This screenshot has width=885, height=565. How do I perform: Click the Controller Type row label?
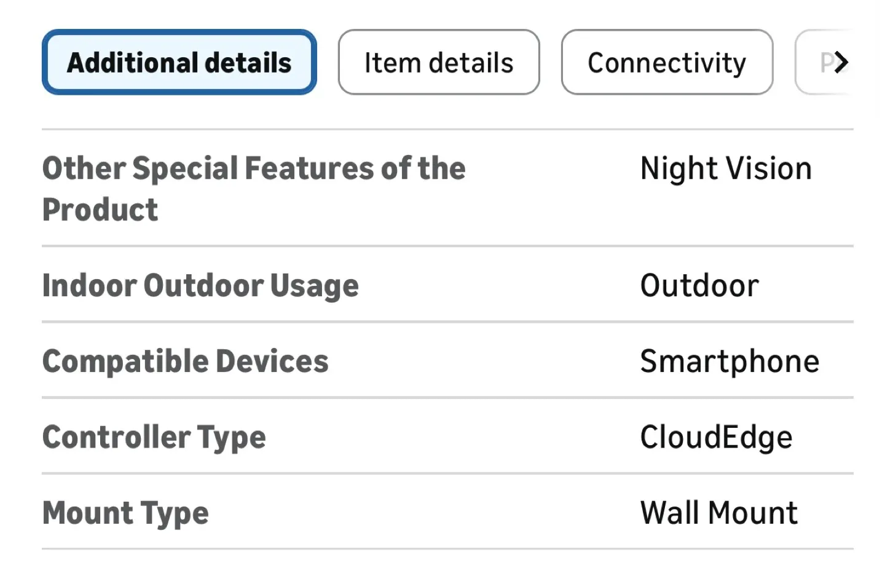154,437
